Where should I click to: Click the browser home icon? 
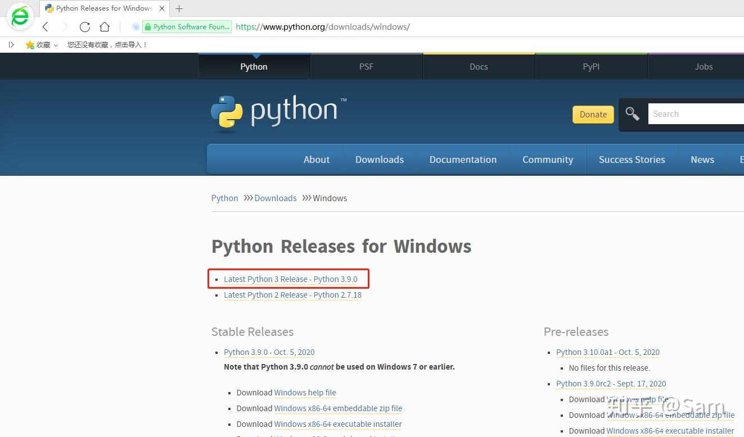click(x=105, y=26)
